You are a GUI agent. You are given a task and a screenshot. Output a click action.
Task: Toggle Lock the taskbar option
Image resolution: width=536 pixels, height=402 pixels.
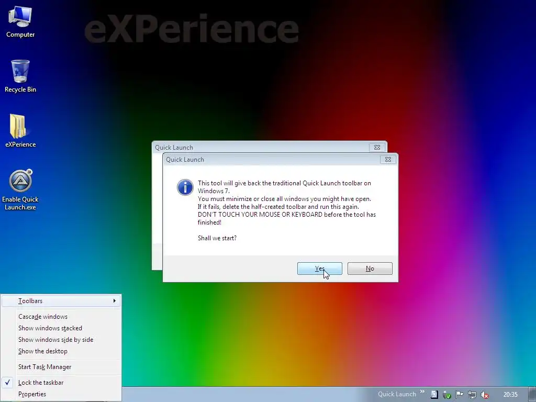click(61, 383)
